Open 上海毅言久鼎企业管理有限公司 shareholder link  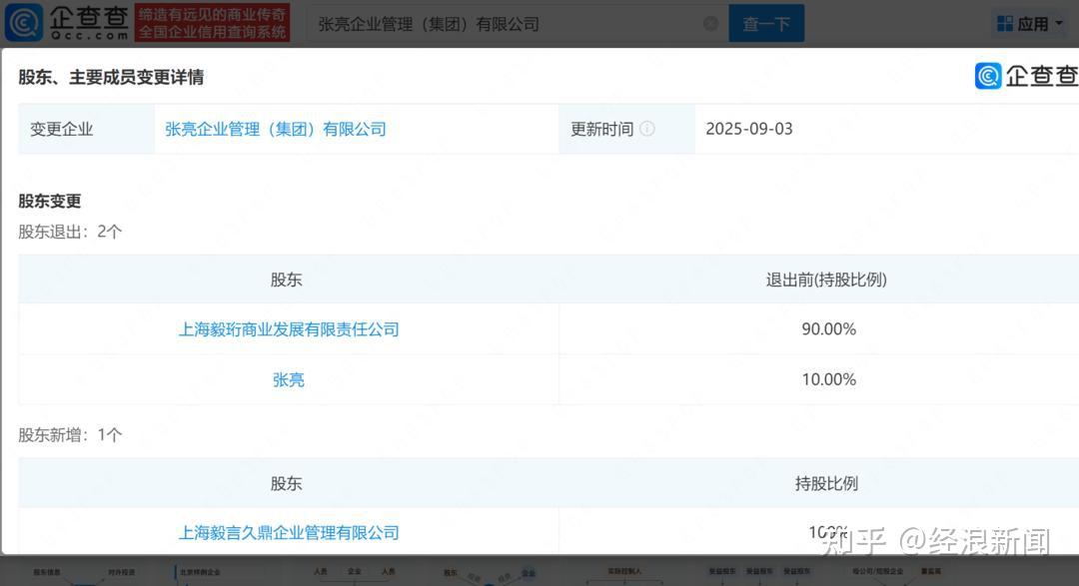pos(289,533)
